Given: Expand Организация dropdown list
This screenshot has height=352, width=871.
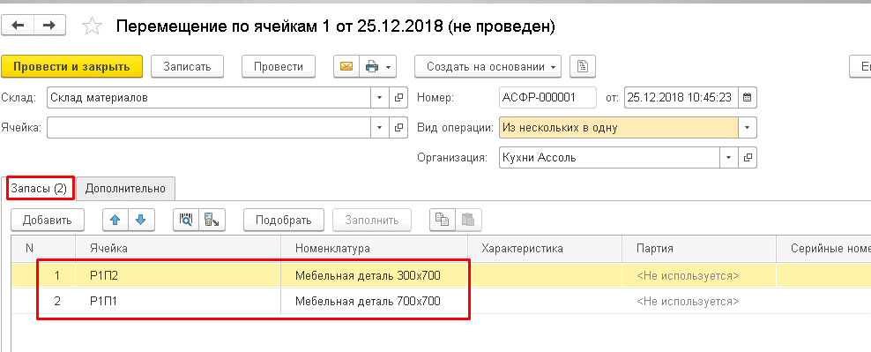Looking at the screenshot, I should 729,157.
